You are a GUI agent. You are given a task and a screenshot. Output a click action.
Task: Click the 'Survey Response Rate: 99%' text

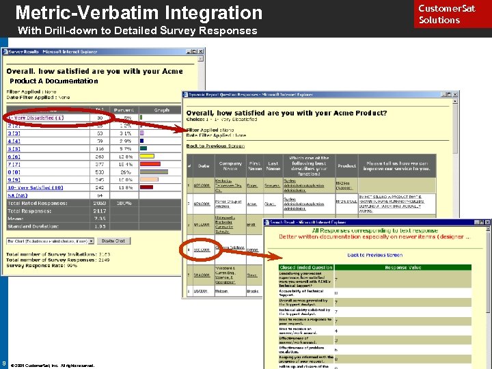pos(42,266)
